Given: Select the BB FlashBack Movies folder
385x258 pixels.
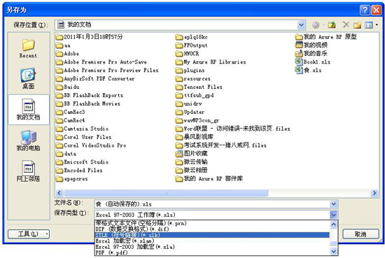Looking at the screenshot, I should (x=88, y=103).
